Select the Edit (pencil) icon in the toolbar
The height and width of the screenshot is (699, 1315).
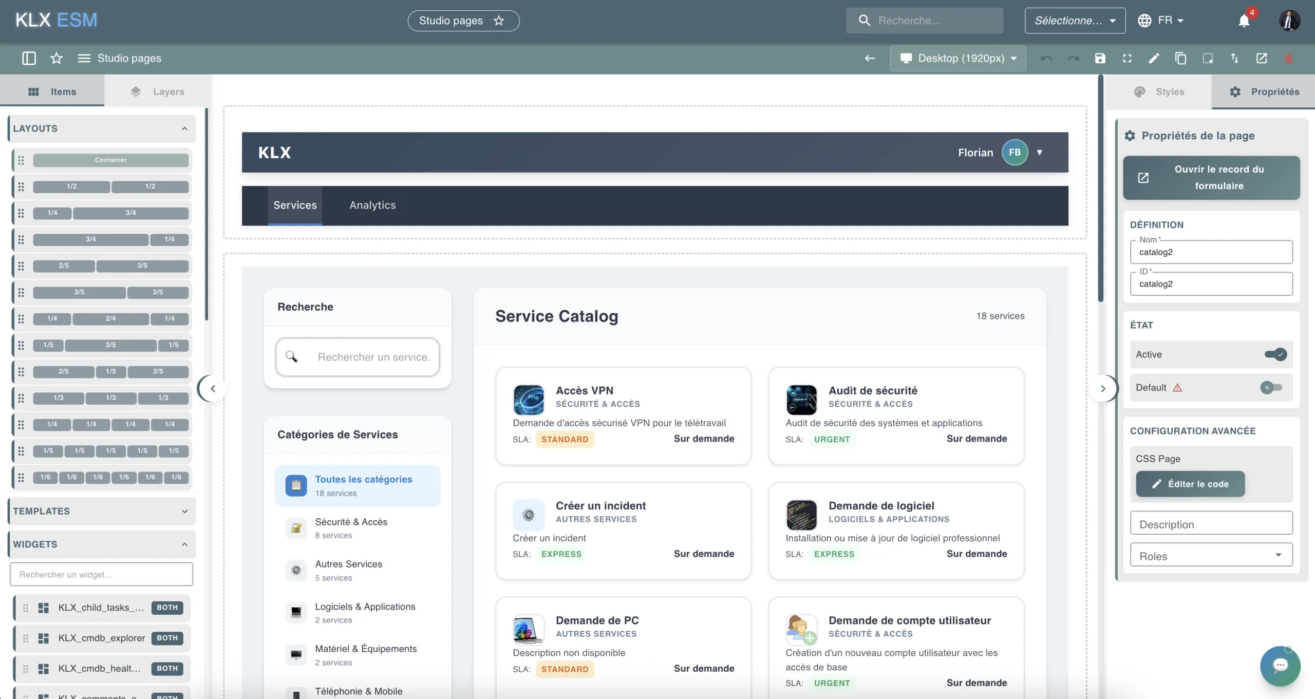(1154, 58)
